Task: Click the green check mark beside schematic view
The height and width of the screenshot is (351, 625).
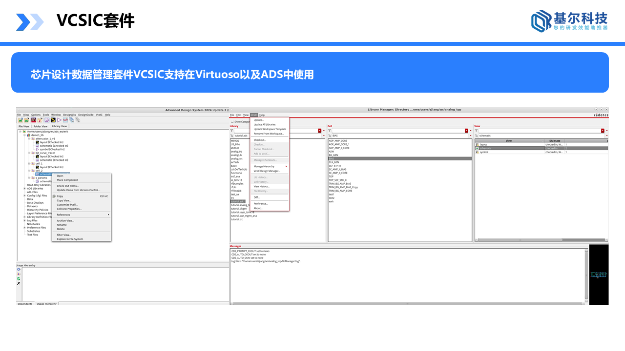Action: point(478,148)
